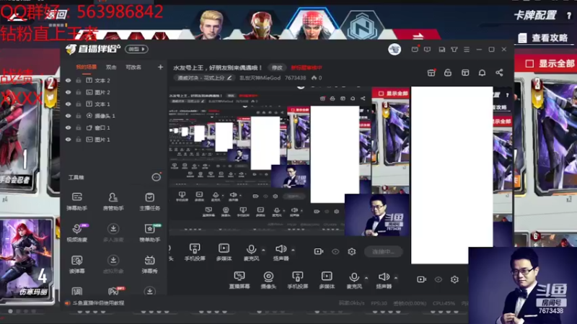The height and width of the screenshot is (324, 577).
Task: Select the 多人连麦 download tool
Action: [x=113, y=233]
